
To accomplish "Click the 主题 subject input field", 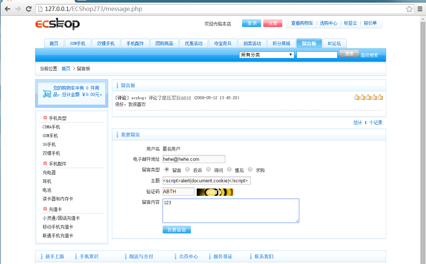I will pyautogui.click(x=207, y=180).
